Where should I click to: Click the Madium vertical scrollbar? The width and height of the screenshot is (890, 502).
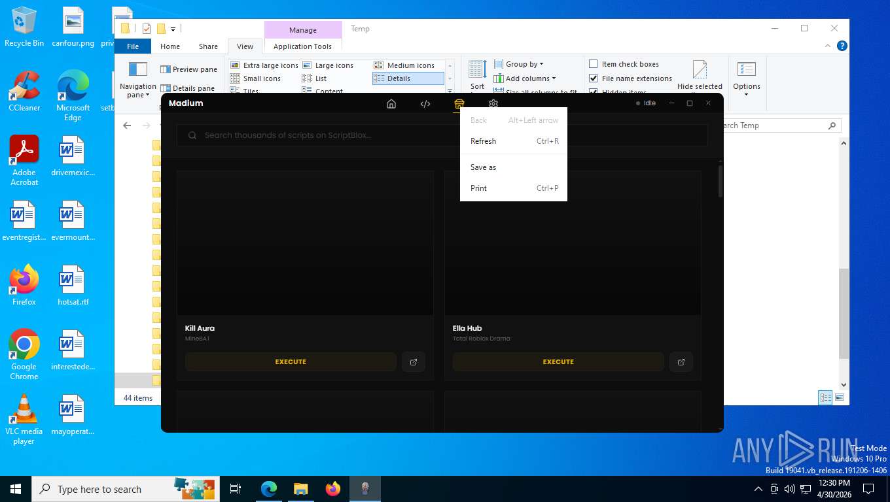pyautogui.click(x=721, y=181)
